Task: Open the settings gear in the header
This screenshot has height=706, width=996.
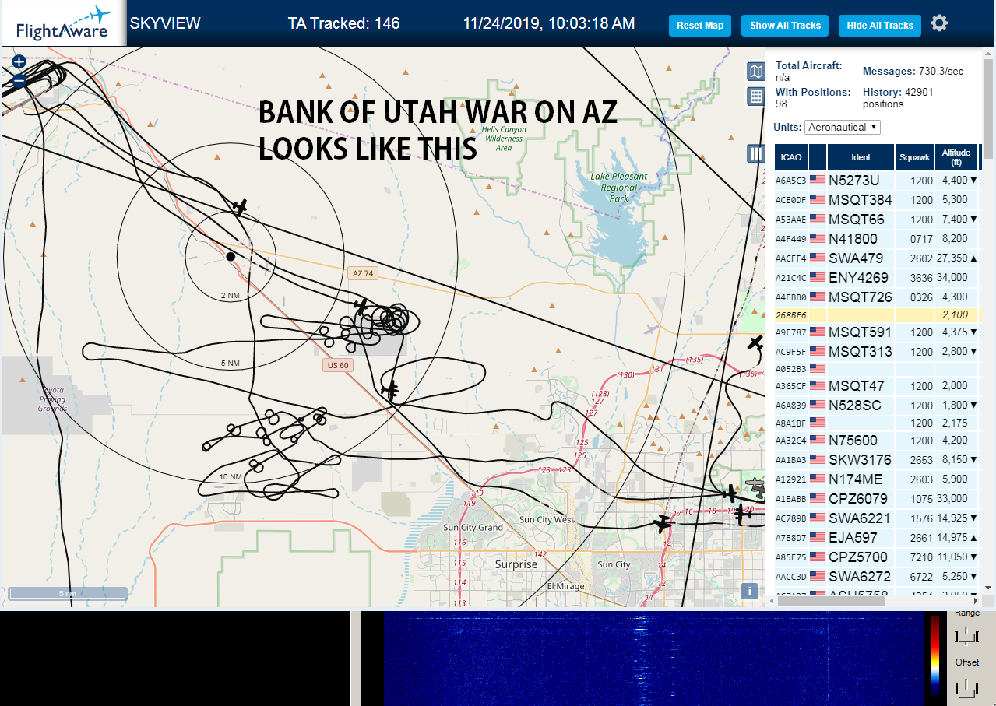Action: [939, 23]
